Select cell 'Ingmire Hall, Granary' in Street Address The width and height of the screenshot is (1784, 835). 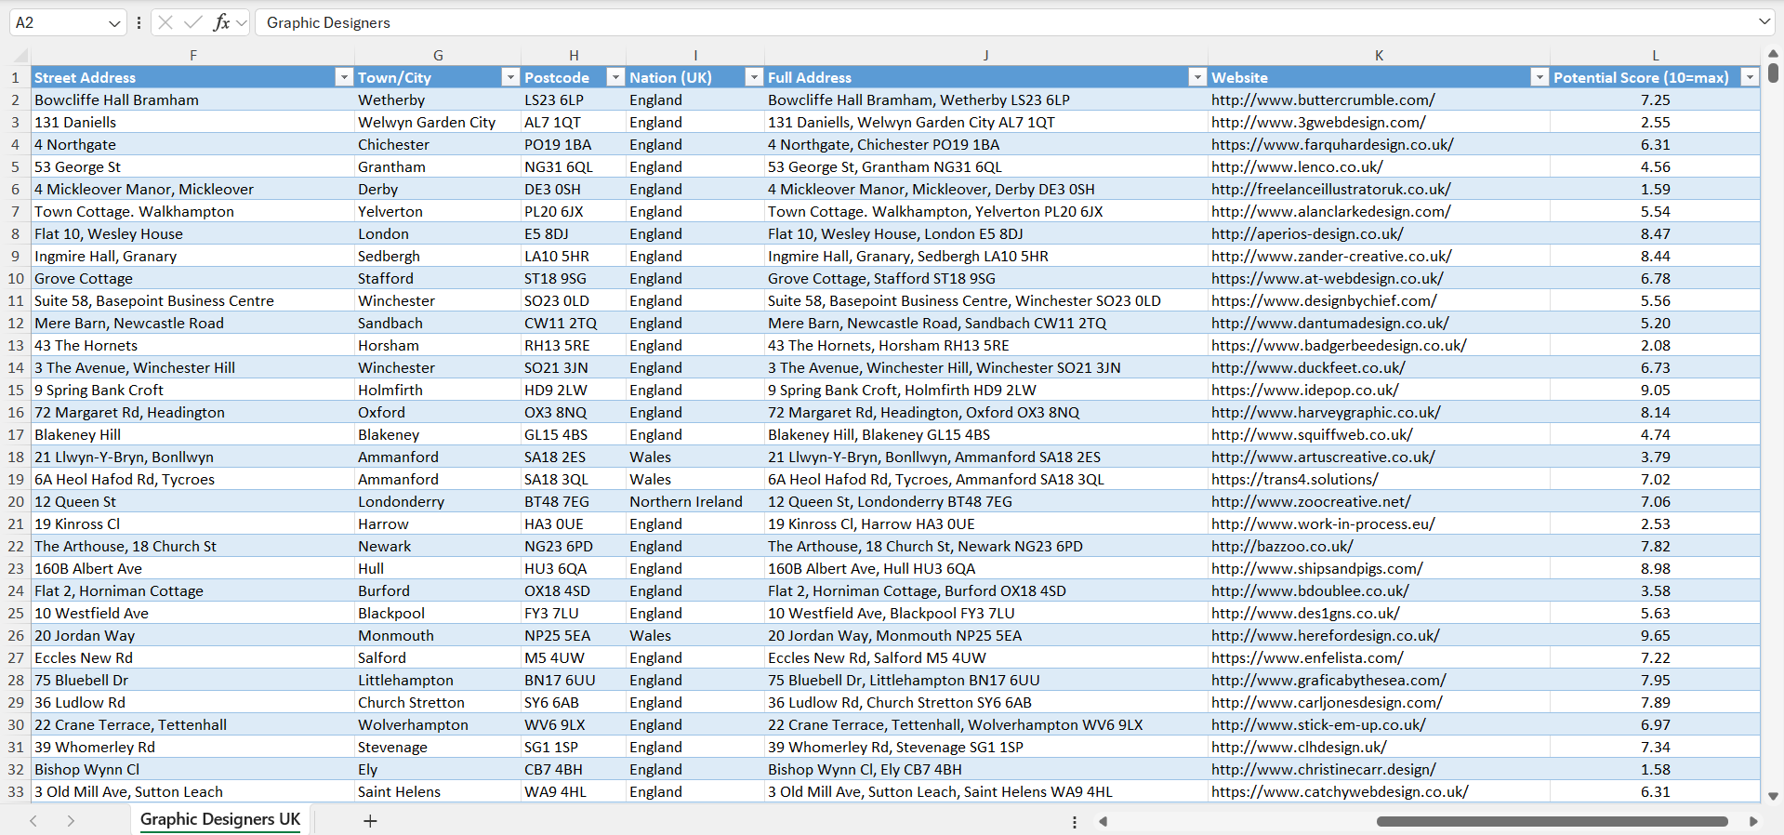pos(192,257)
